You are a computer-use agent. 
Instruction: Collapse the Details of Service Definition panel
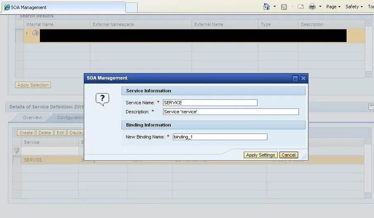pos(372,107)
